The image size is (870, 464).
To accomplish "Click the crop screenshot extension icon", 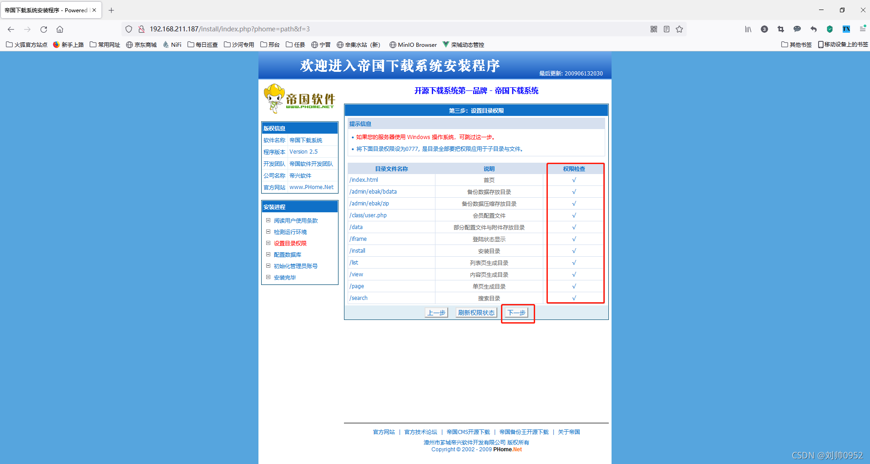I will coord(781,29).
